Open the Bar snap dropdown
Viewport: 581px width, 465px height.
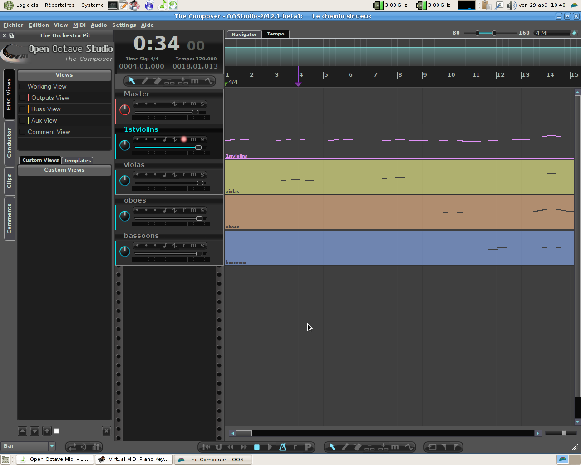click(x=28, y=446)
